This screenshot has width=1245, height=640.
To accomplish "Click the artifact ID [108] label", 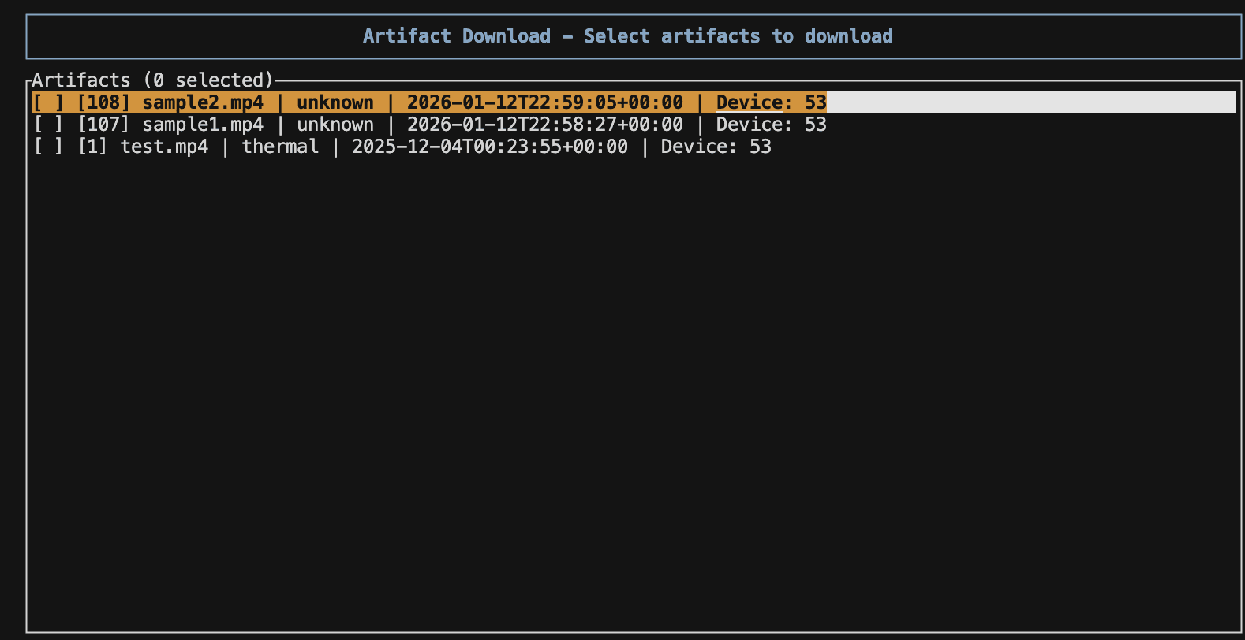I will [x=103, y=102].
